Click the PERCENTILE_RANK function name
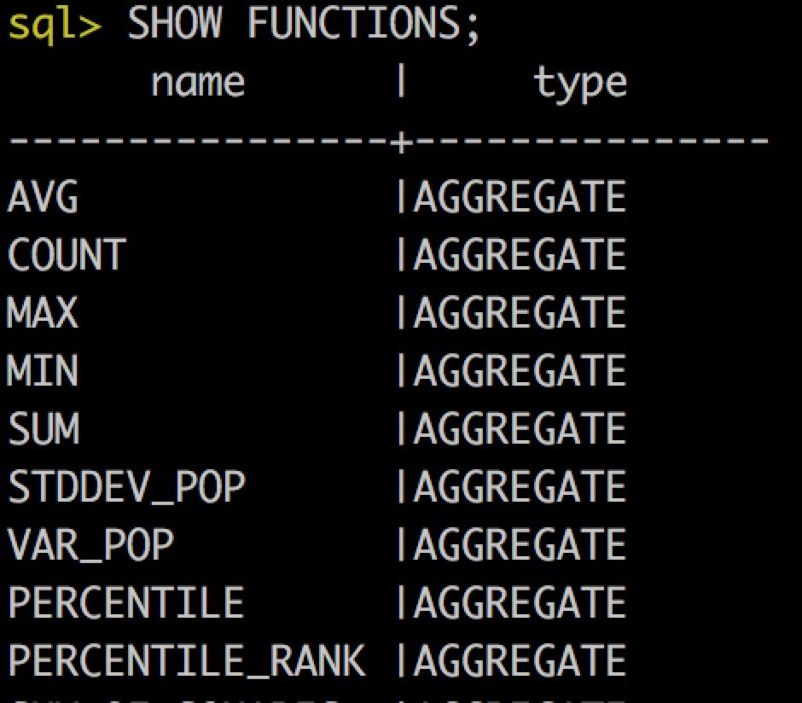Screen dimensions: 802x703 tap(186, 660)
